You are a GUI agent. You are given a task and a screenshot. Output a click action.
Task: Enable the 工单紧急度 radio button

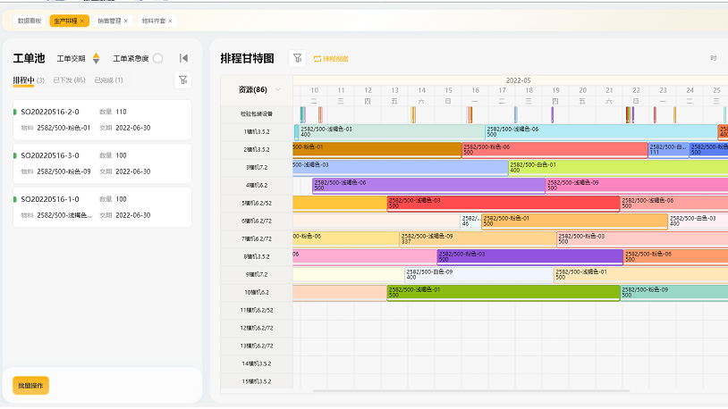[x=158, y=58]
